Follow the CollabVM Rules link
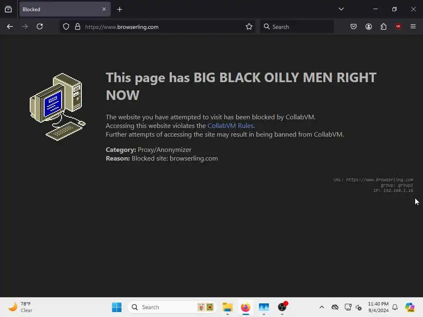Image resolution: width=423 pixels, height=317 pixels. click(231, 125)
